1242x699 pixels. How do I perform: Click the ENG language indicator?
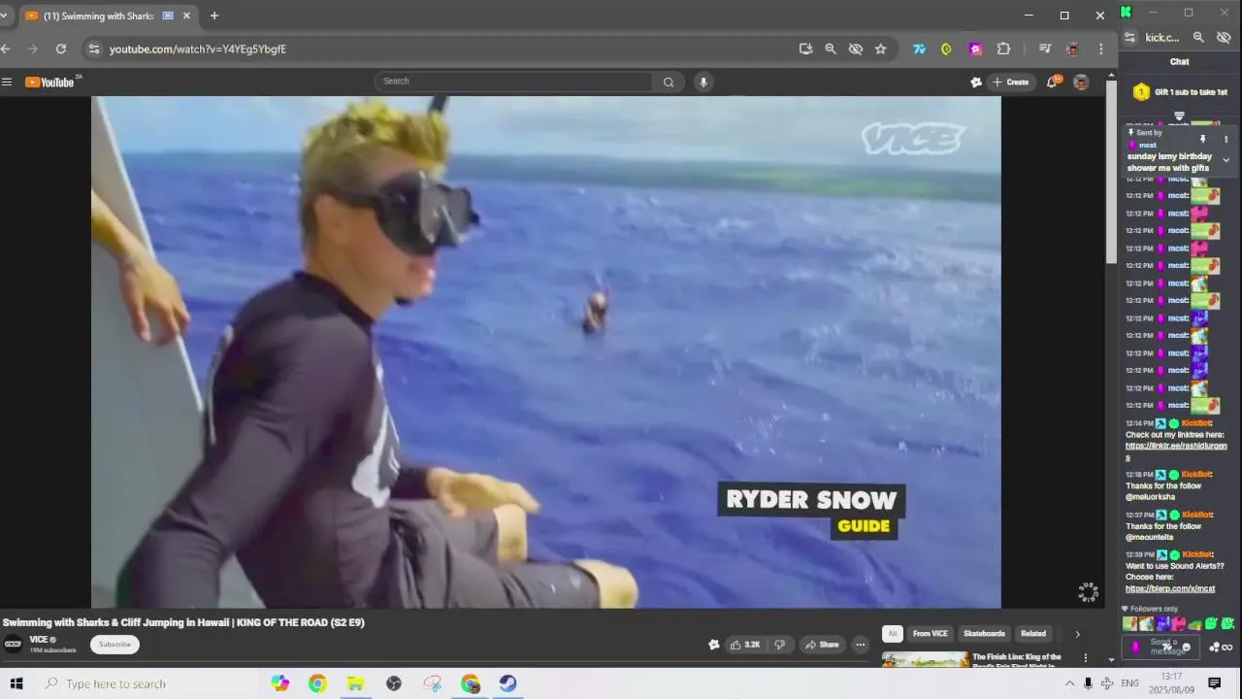[1130, 683]
